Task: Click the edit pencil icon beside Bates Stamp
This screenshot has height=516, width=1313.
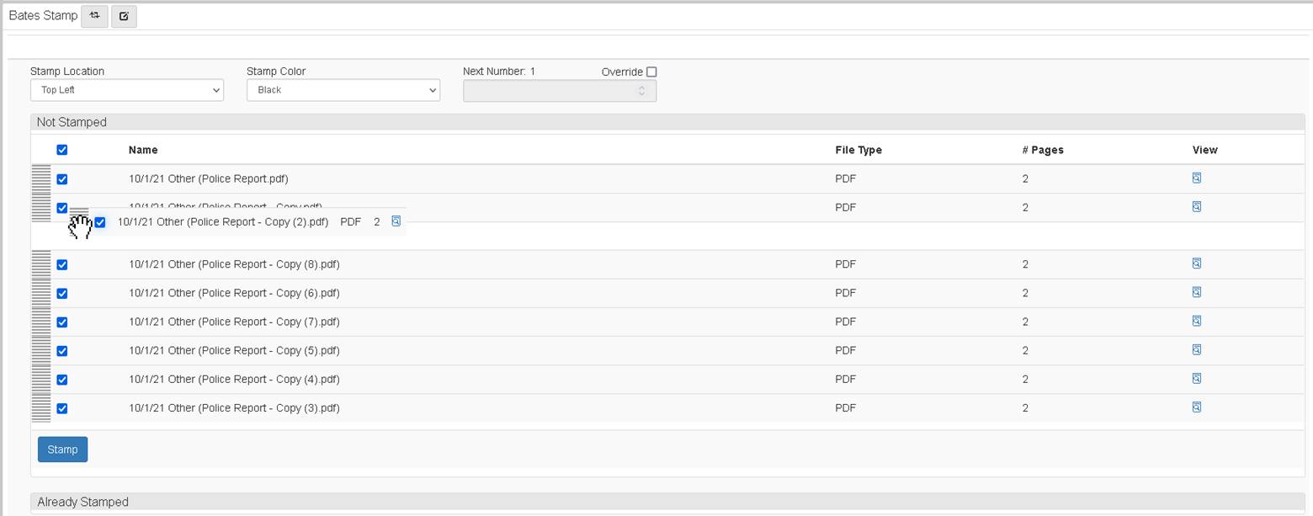Action: click(124, 16)
